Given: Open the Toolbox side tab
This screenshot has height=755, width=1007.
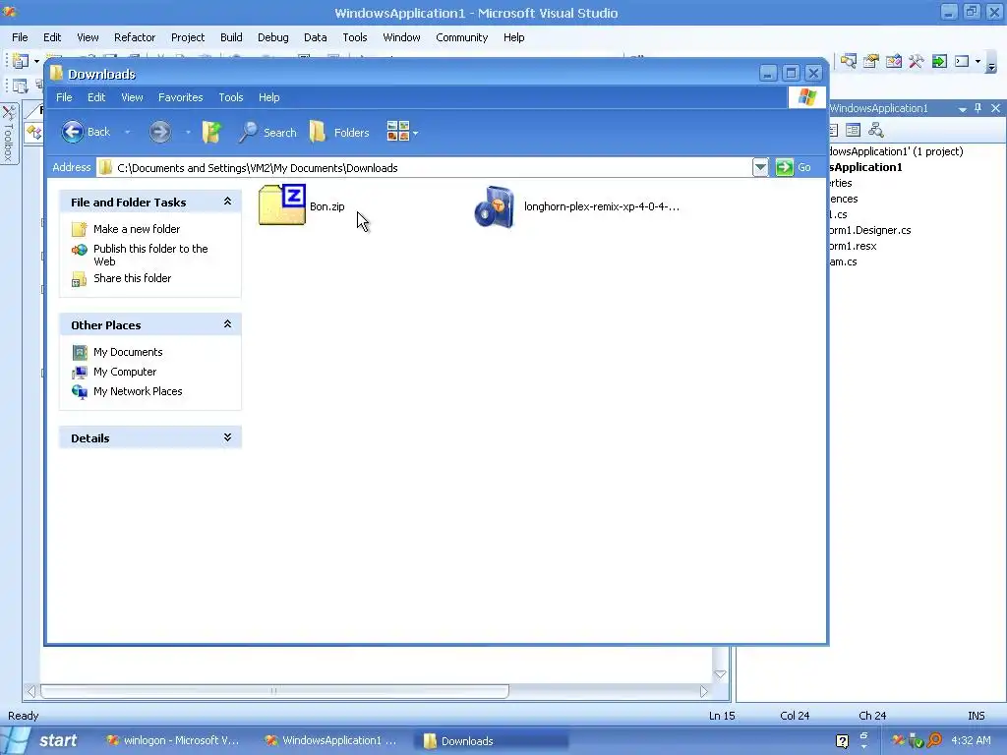Looking at the screenshot, I should pyautogui.click(x=8, y=135).
